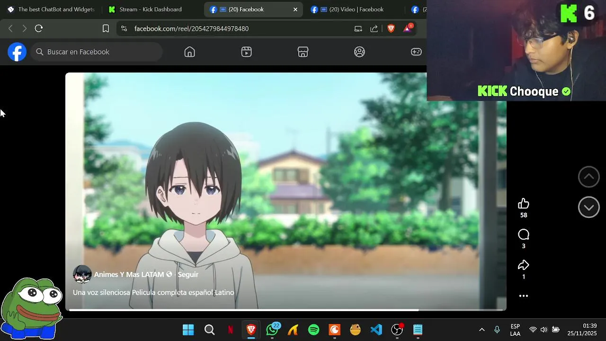The height and width of the screenshot is (341, 606).
Task: Open ESP LAA keyboard language switcher
Action: tap(515, 330)
